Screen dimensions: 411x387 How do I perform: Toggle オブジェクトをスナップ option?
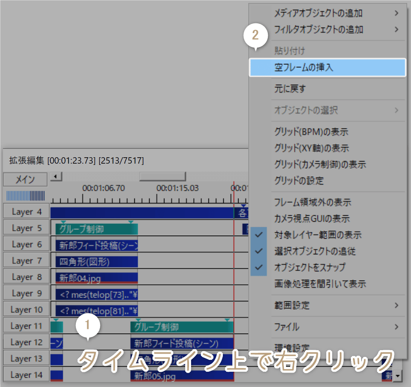[309, 267]
